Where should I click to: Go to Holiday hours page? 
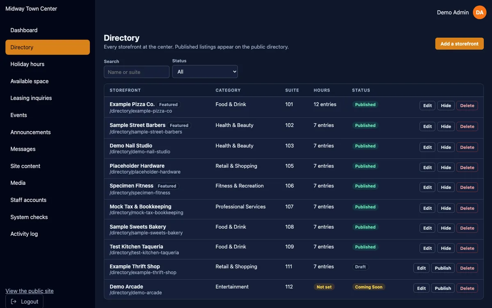click(48, 64)
